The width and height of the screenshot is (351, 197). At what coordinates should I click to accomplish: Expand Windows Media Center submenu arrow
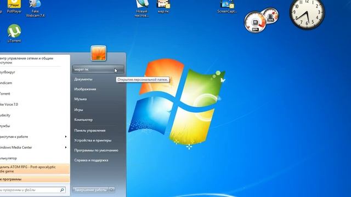[x=66, y=147]
